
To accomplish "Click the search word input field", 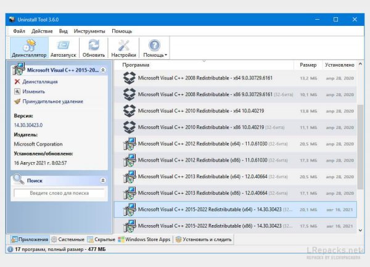I will [59, 193].
